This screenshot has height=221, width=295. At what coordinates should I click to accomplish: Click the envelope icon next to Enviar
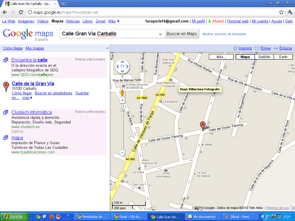(x=257, y=48)
